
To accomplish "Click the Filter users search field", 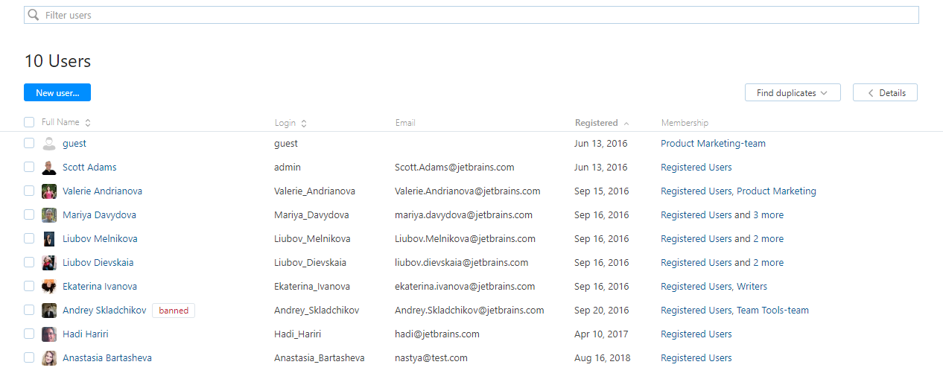I will coord(472,15).
